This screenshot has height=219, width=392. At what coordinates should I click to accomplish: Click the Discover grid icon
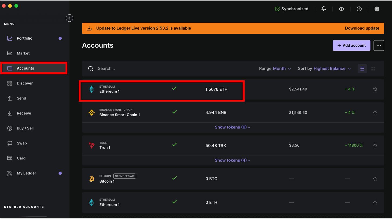point(10,83)
